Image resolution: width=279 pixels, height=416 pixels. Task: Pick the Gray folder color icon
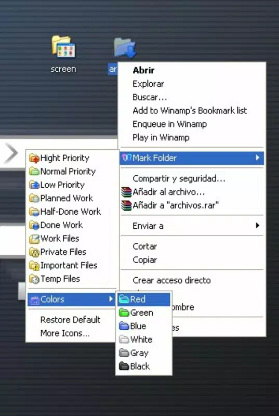[x=124, y=353]
